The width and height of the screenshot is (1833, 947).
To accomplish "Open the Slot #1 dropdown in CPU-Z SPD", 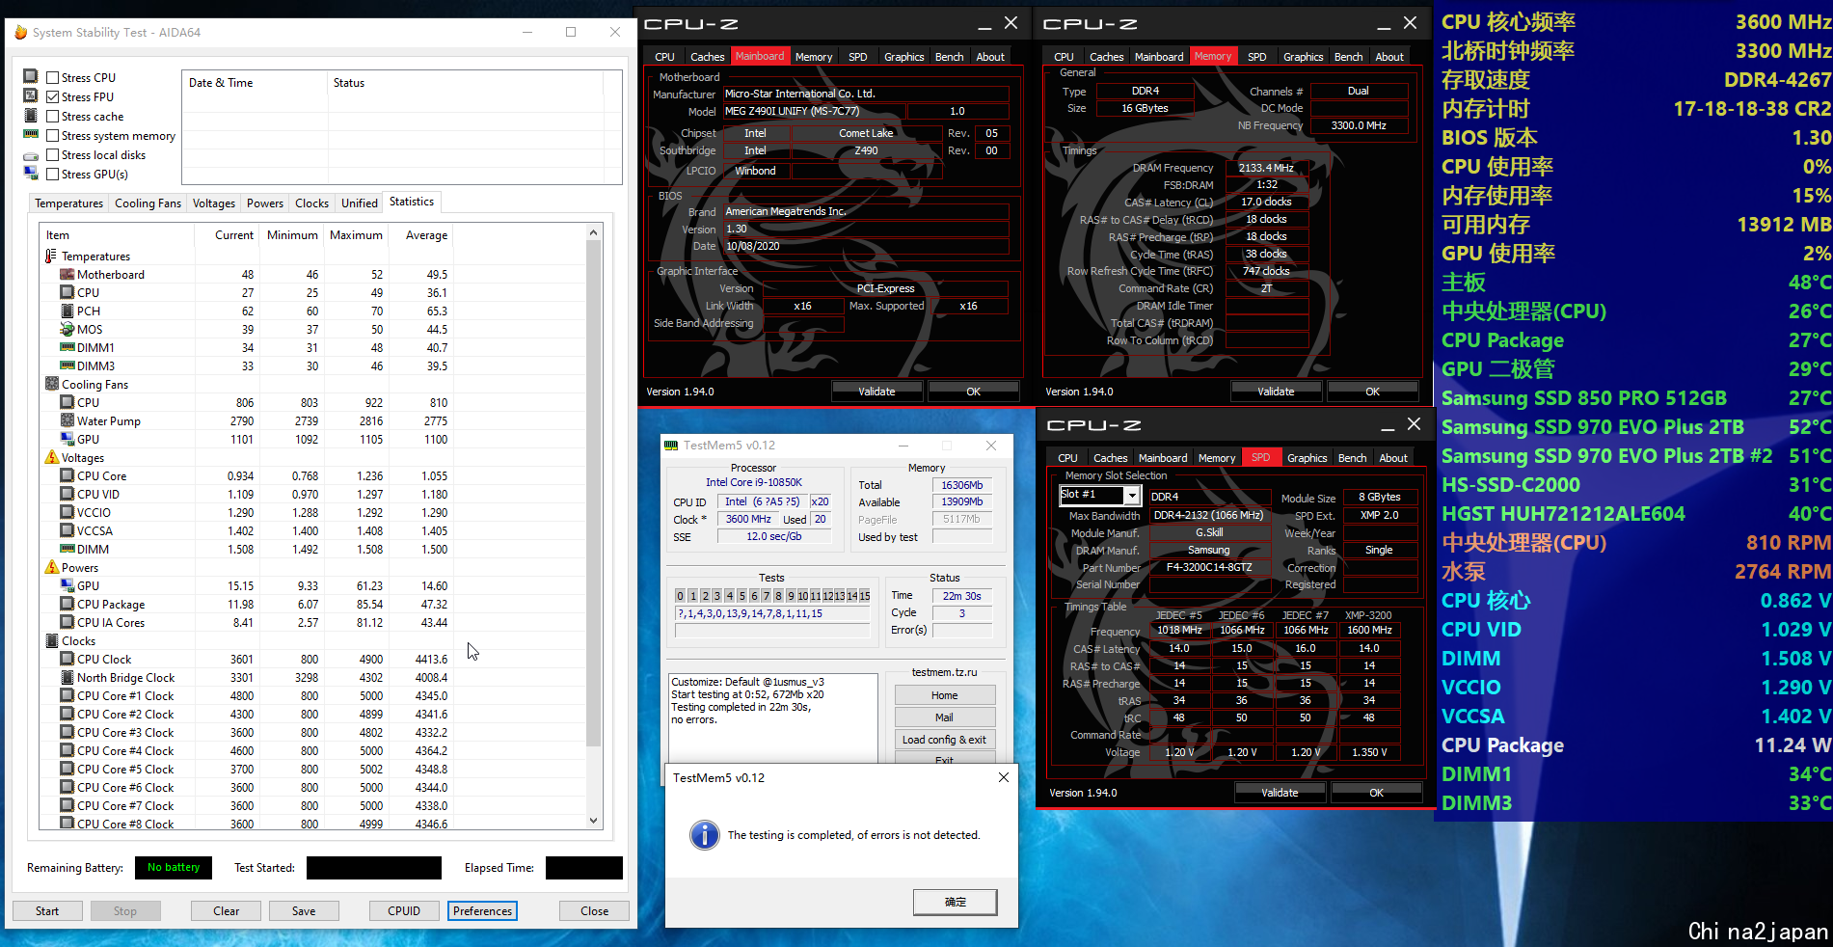I will (x=1132, y=495).
